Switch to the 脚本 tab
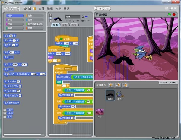This screenshot has width=181, height=140. (x=56, y=25)
